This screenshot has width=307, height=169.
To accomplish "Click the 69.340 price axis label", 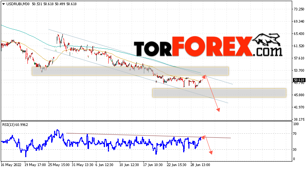I will click(x=299, y=22).
